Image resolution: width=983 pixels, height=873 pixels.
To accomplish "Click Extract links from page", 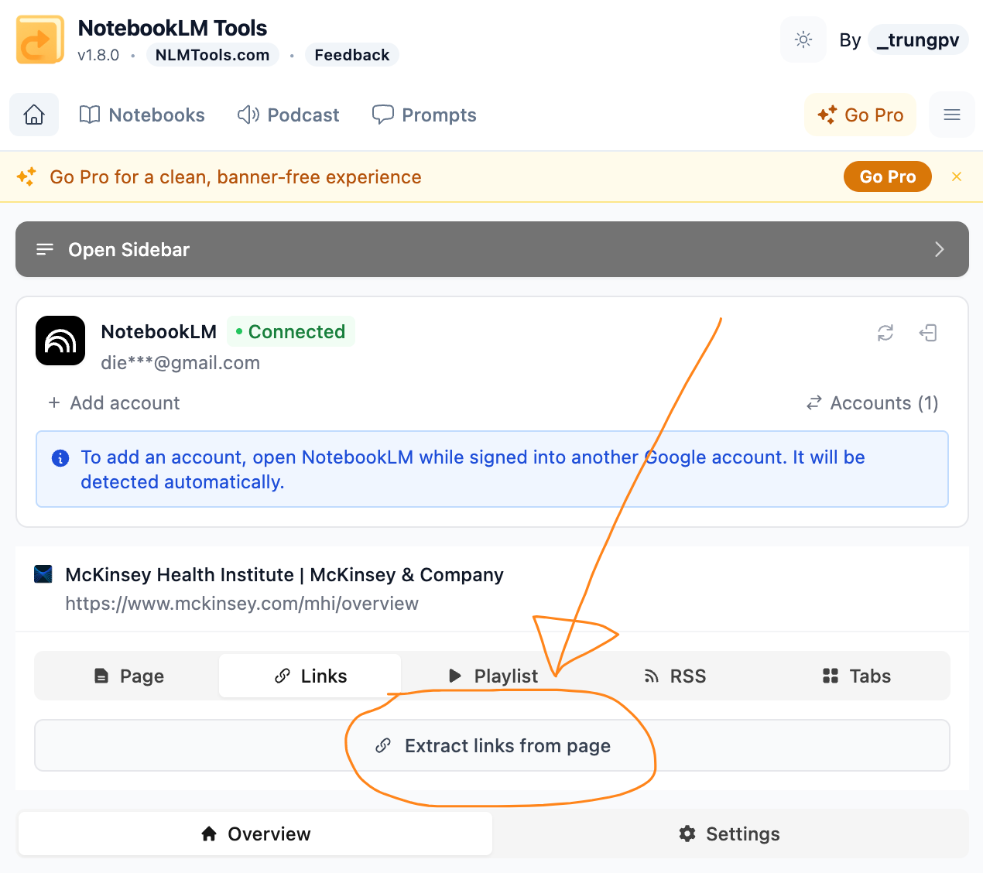I will (x=492, y=745).
